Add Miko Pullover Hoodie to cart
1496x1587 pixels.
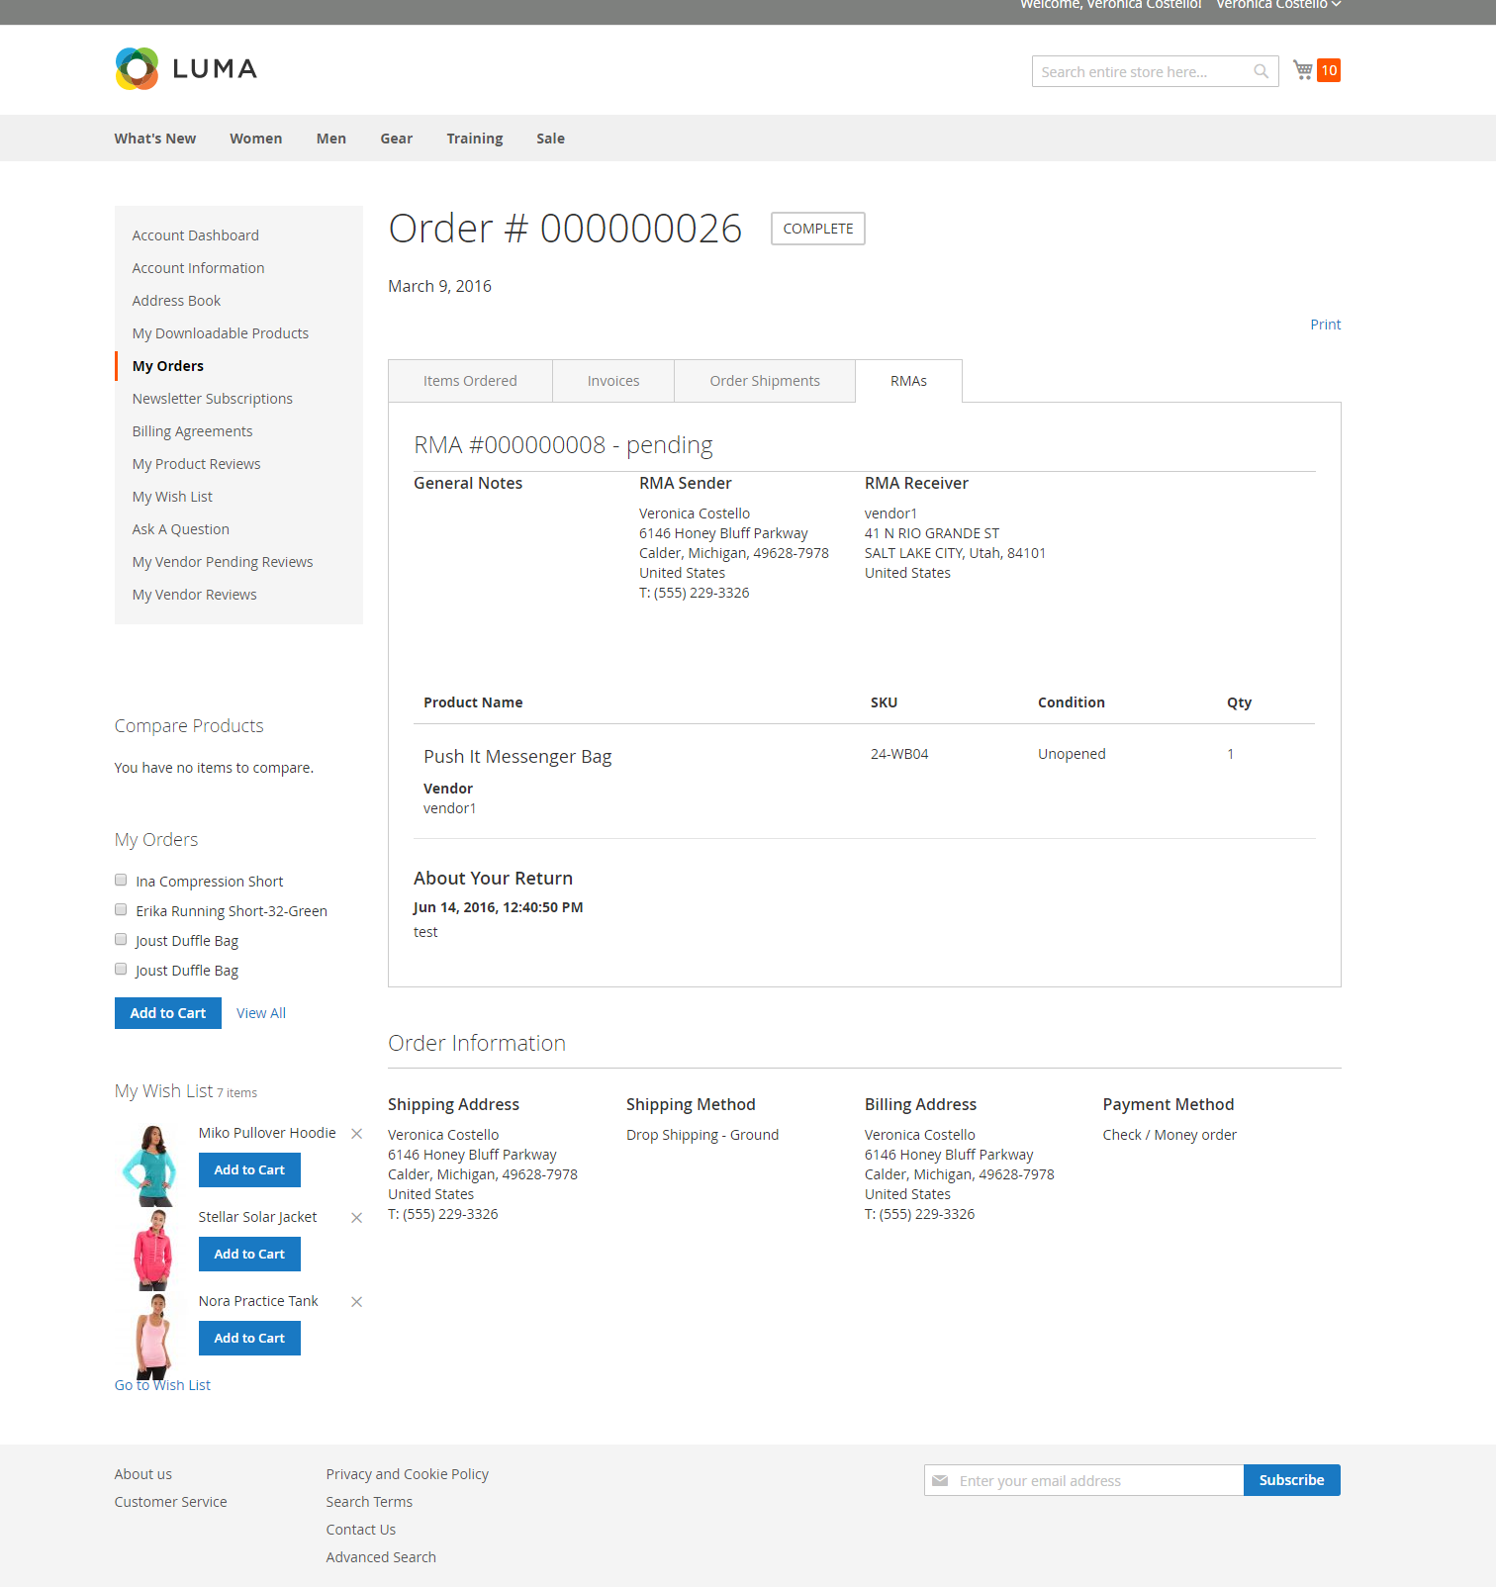tap(249, 1169)
